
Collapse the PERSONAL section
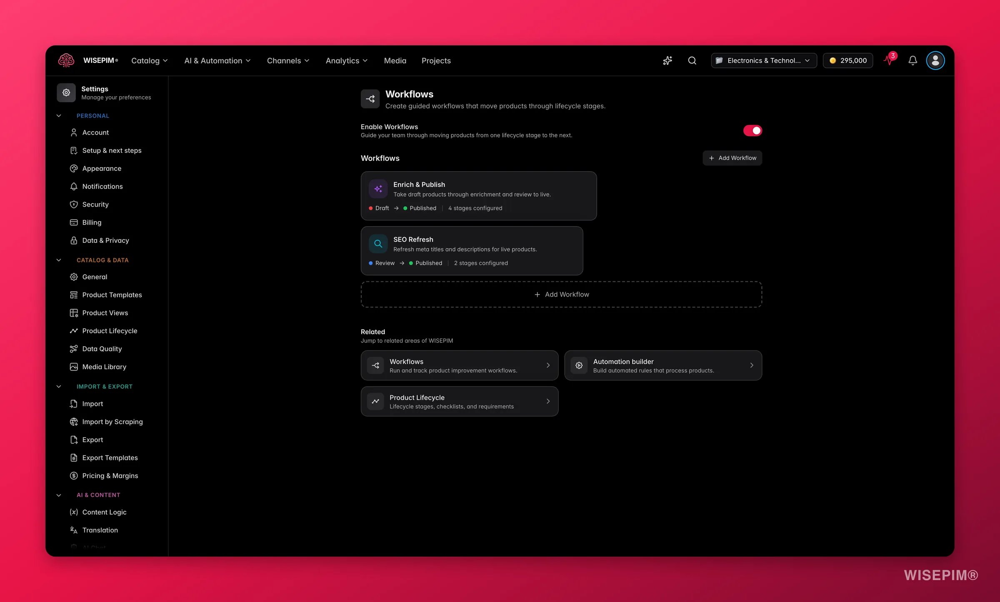coord(59,116)
